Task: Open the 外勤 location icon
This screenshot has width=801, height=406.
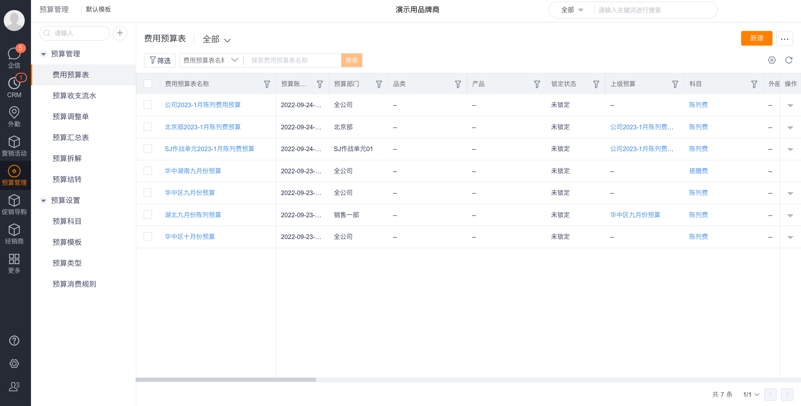Action: point(14,116)
